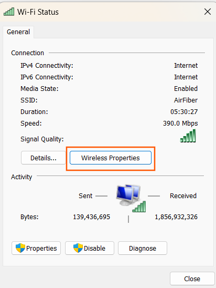Click the Media State Enabled value
The height and width of the screenshot is (288, 216).
tap(186, 89)
